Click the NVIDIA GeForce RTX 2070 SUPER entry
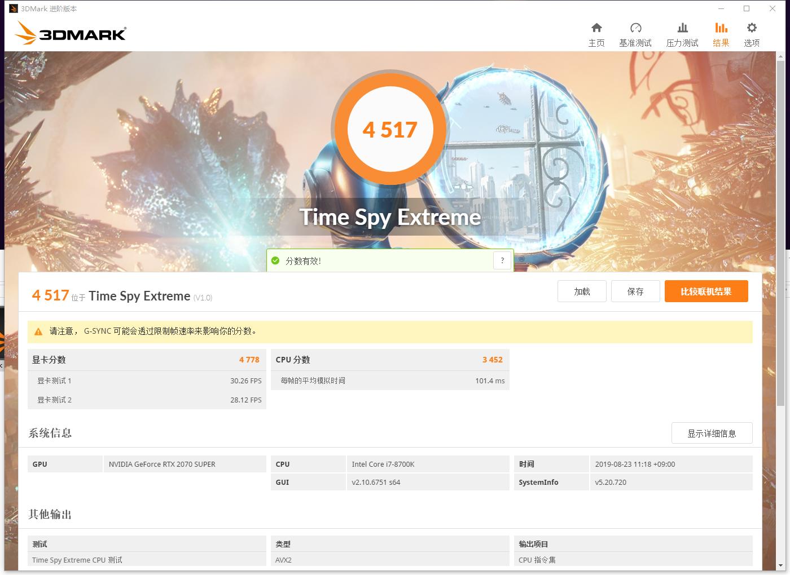The height and width of the screenshot is (575, 790). (161, 464)
